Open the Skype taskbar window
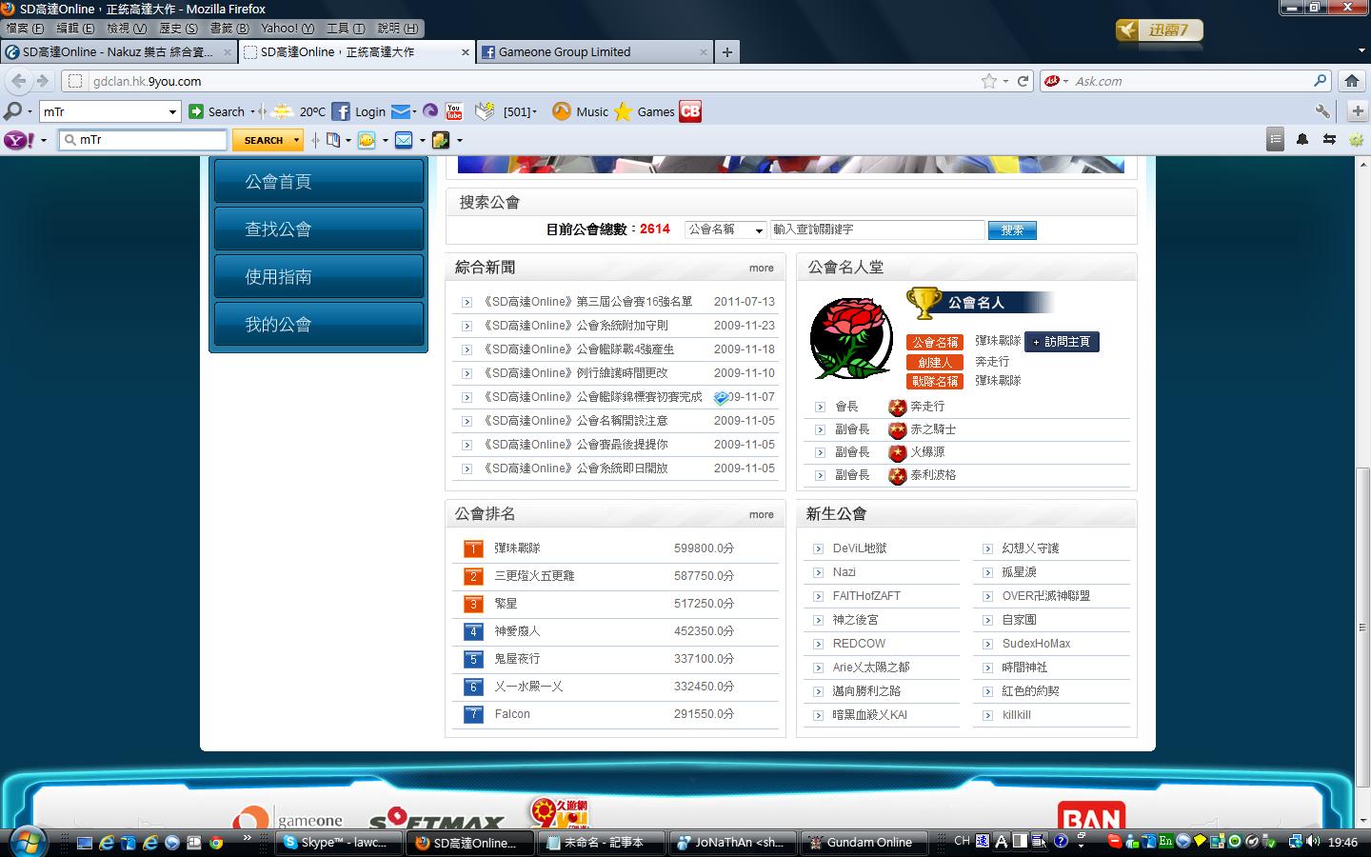Screen dimensions: 1371x857 [339, 843]
